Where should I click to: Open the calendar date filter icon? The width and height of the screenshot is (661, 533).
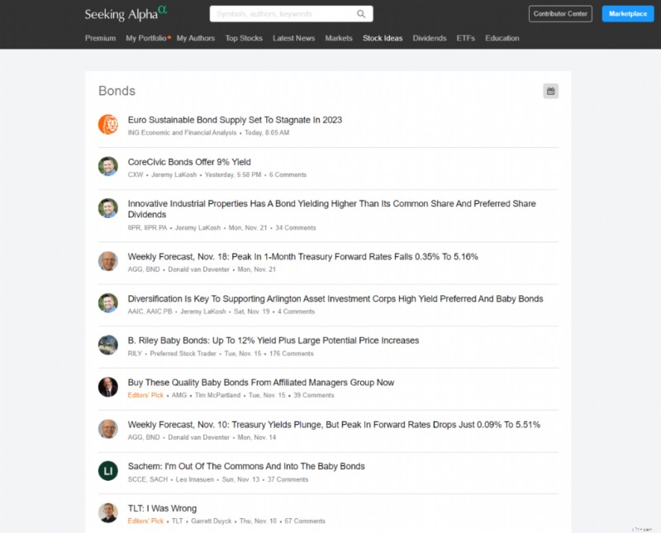[550, 91]
